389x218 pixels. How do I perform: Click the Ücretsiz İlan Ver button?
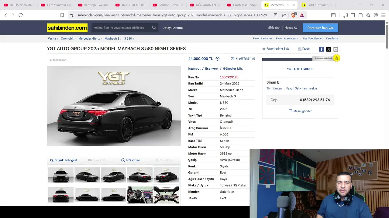(320, 28)
